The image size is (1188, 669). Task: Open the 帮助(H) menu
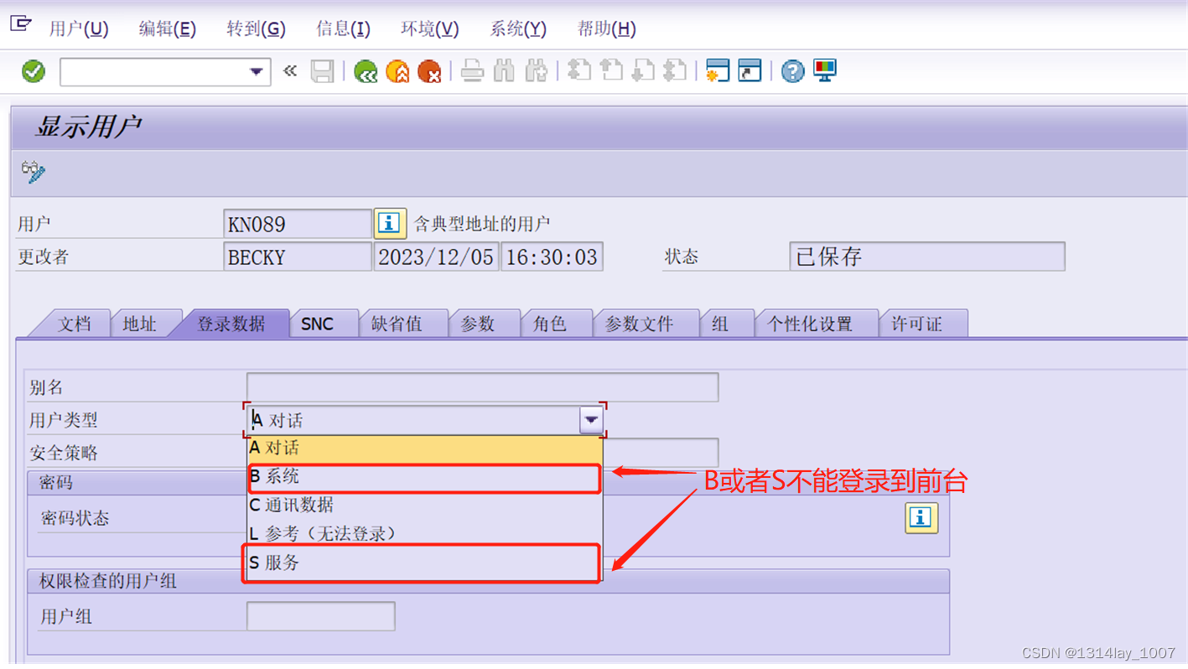[x=607, y=29]
